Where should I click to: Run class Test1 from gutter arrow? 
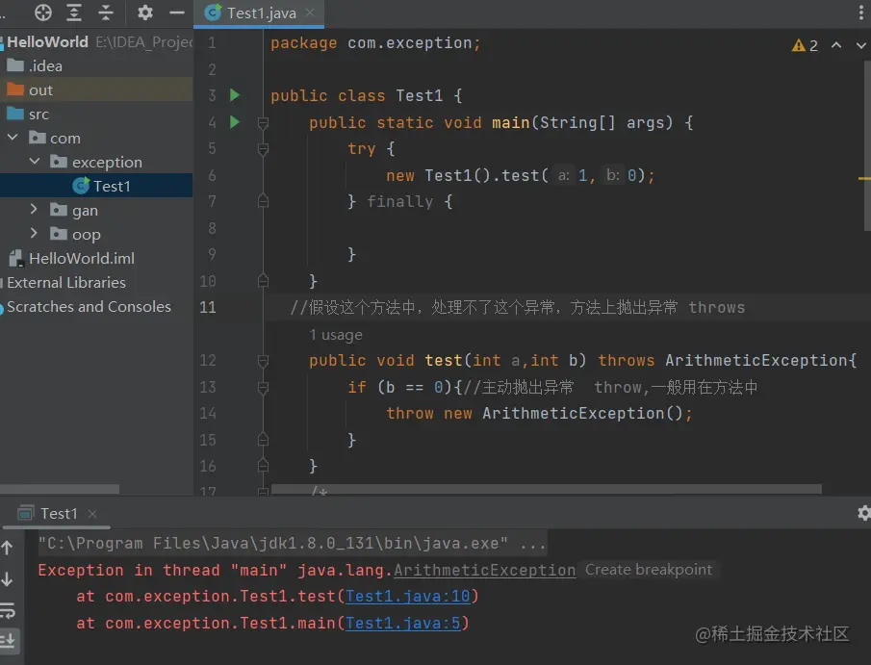(235, 95)
